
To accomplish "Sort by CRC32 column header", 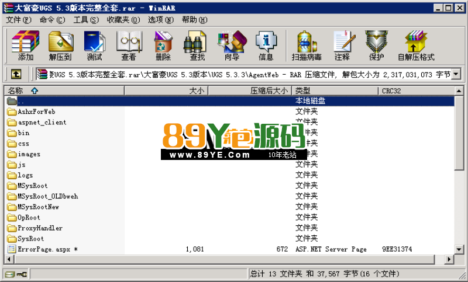I will 416,90.
